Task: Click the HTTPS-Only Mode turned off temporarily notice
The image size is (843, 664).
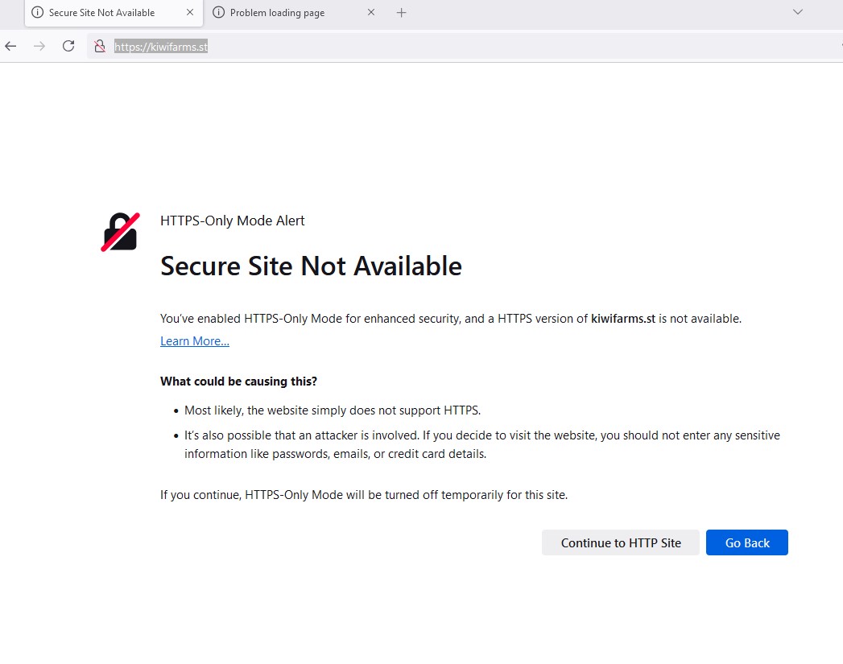Action: pos(364,495)
